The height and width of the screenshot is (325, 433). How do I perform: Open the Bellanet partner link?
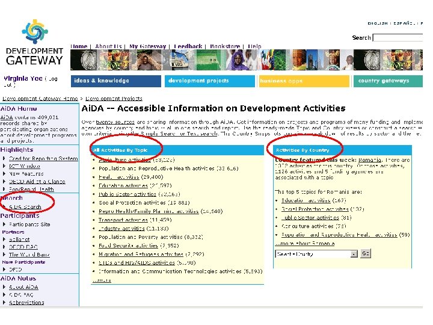click(x=19, y=240)
